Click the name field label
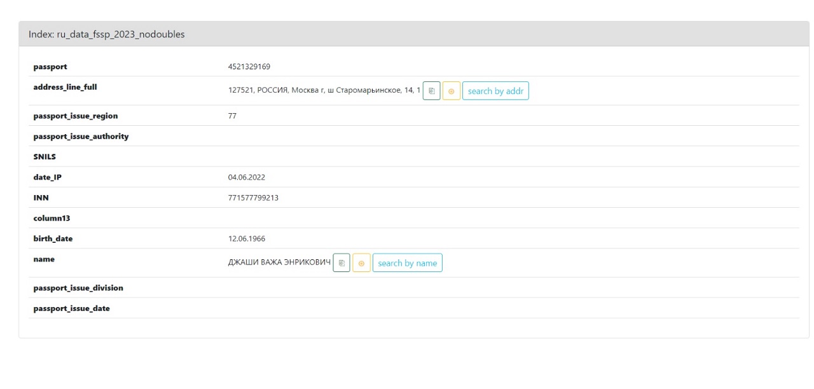814x389 pixels. (x=44, y=259)
